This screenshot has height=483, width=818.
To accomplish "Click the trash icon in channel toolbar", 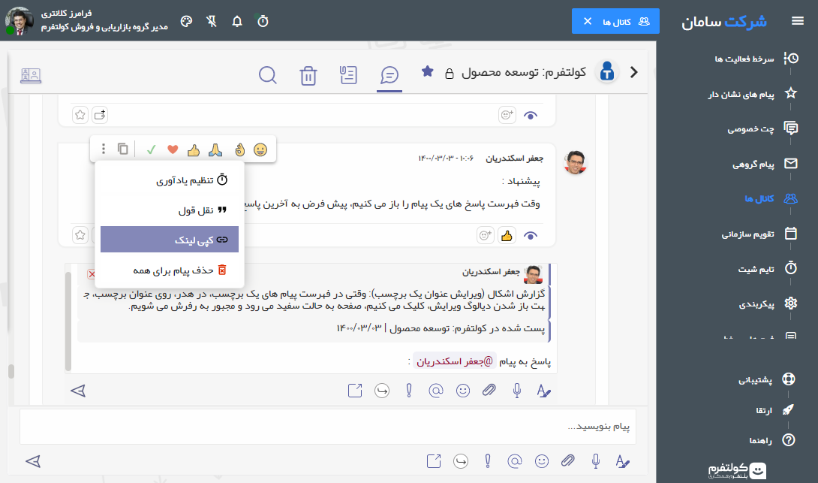I will tap(308, 76).
